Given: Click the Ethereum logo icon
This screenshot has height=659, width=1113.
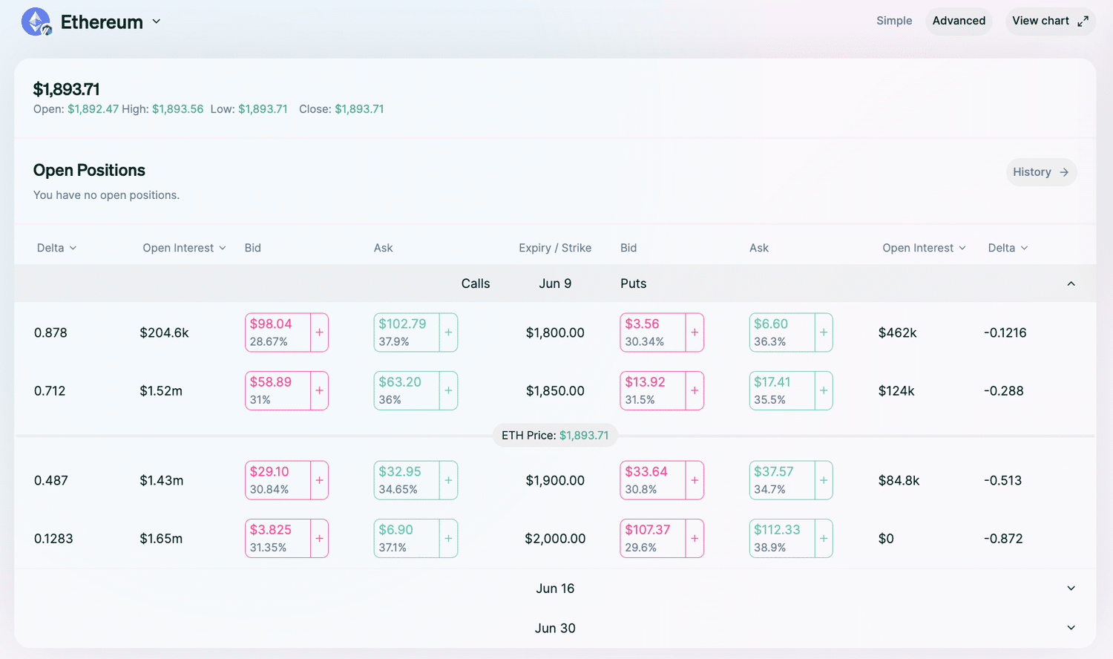Looking at the screenshot, I should (36, 21).
